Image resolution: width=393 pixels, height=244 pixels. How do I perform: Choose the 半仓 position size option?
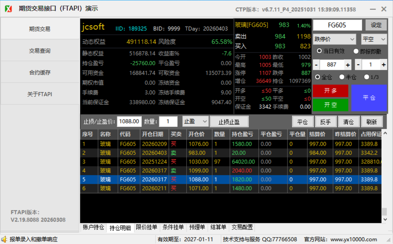tap(342, 77)
